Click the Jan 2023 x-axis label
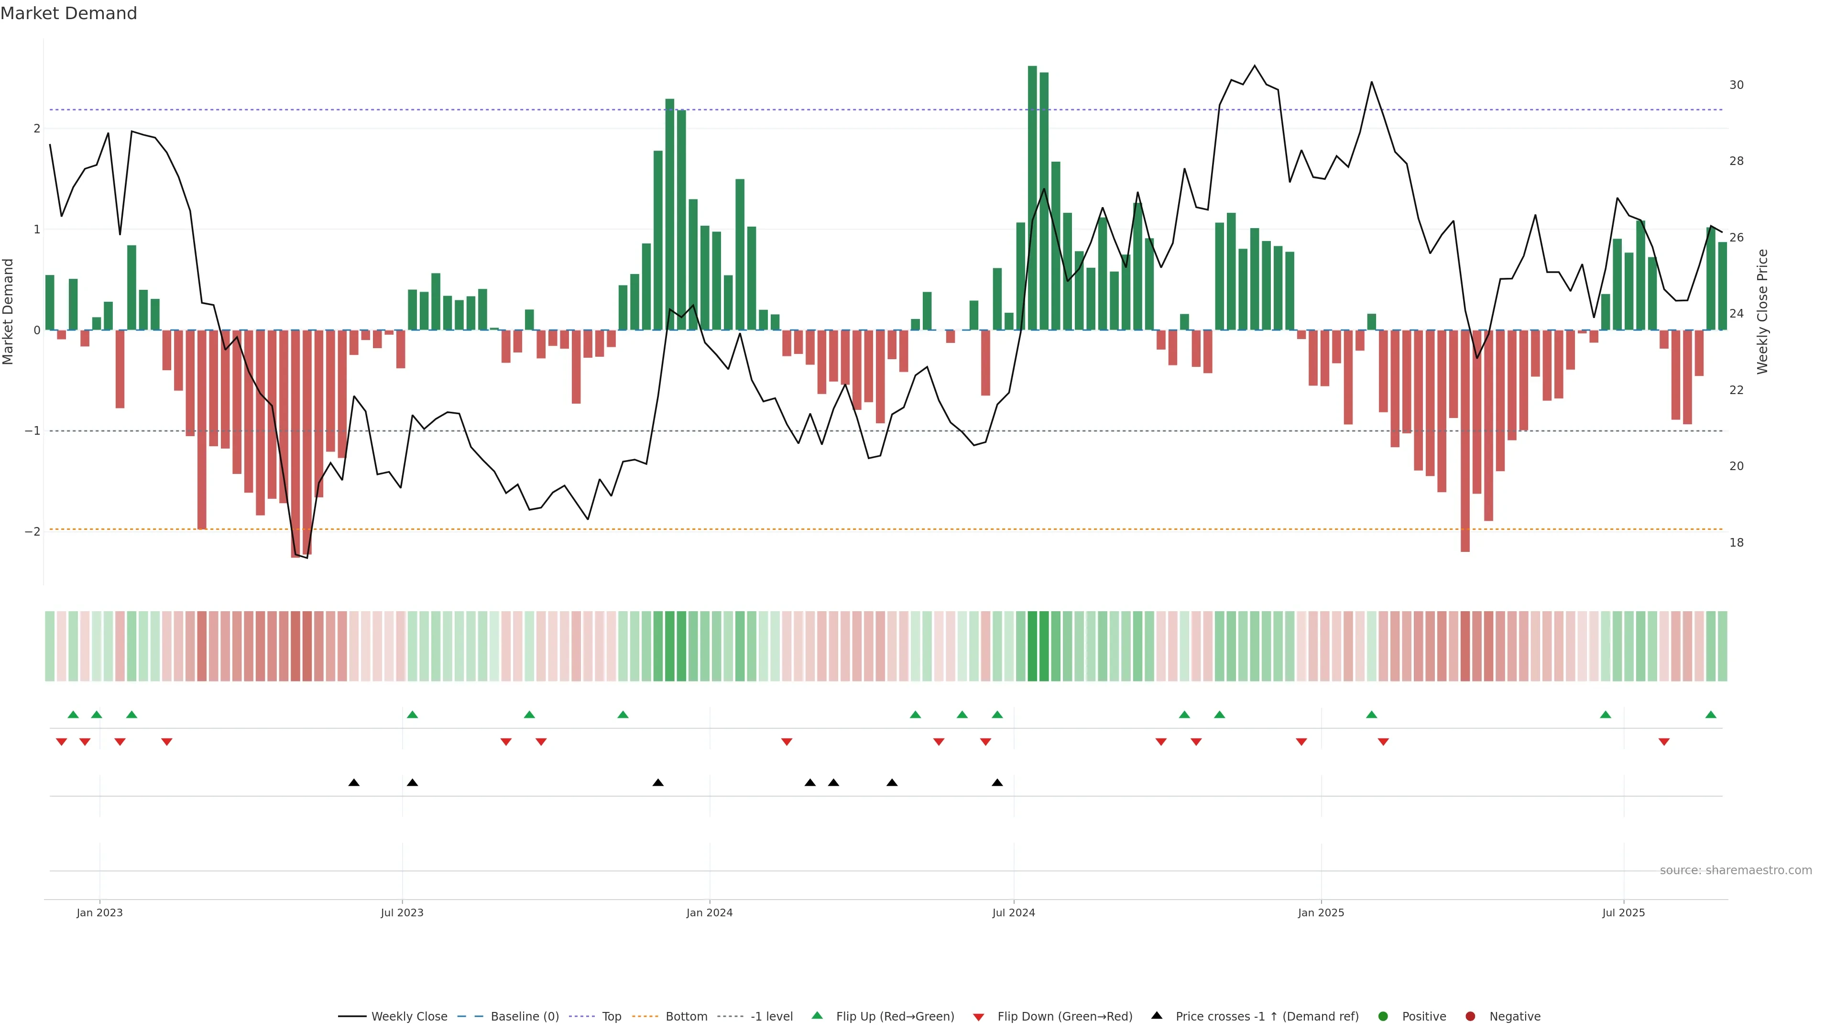Image resolution: width=1836 pixels, height=1033 pixels. (100, 912)
